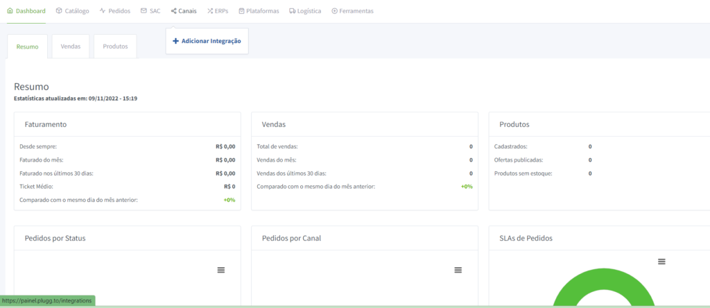Screen dimensions: 710x308
Task: Open the Dashboard menu
Action: pos(26,11)
